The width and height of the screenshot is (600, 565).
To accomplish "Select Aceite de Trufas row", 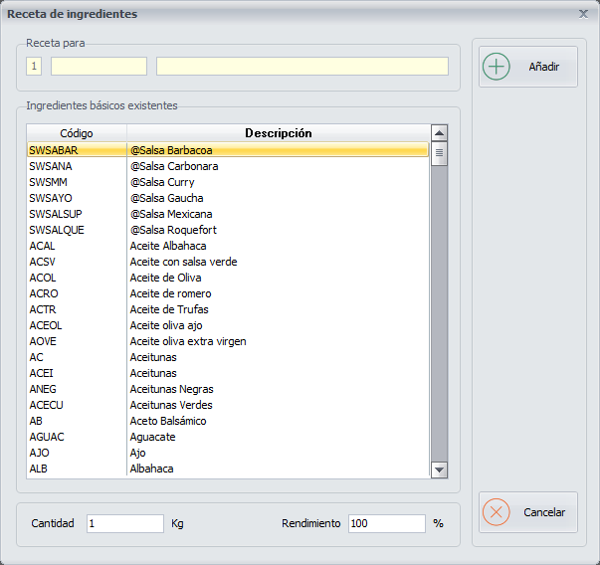I will click(169, 309).
